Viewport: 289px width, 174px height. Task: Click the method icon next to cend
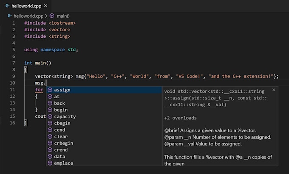pos(50,130)
